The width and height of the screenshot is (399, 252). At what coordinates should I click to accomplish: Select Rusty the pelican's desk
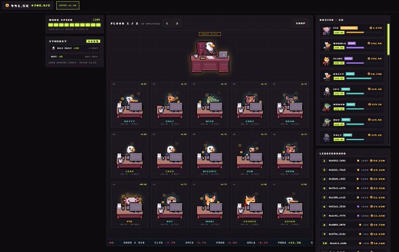(x=130, y=105)
